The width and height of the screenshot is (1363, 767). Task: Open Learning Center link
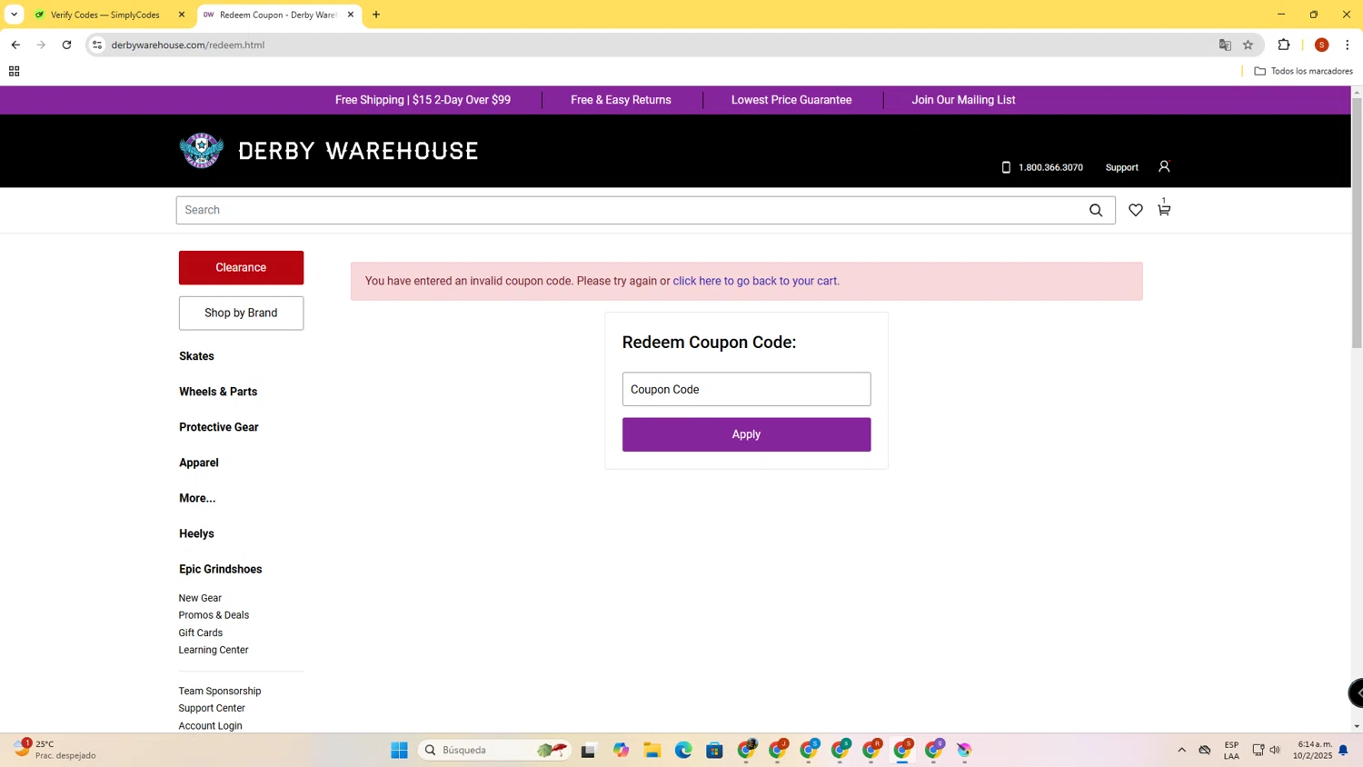click(214, 650)
